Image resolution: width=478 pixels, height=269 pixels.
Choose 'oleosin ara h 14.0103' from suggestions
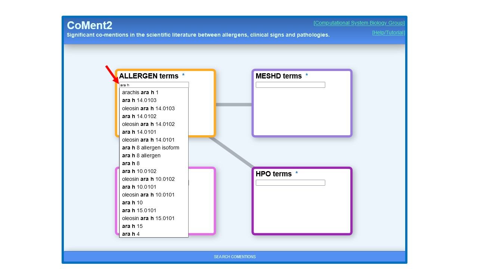click(x=148, y=108)
